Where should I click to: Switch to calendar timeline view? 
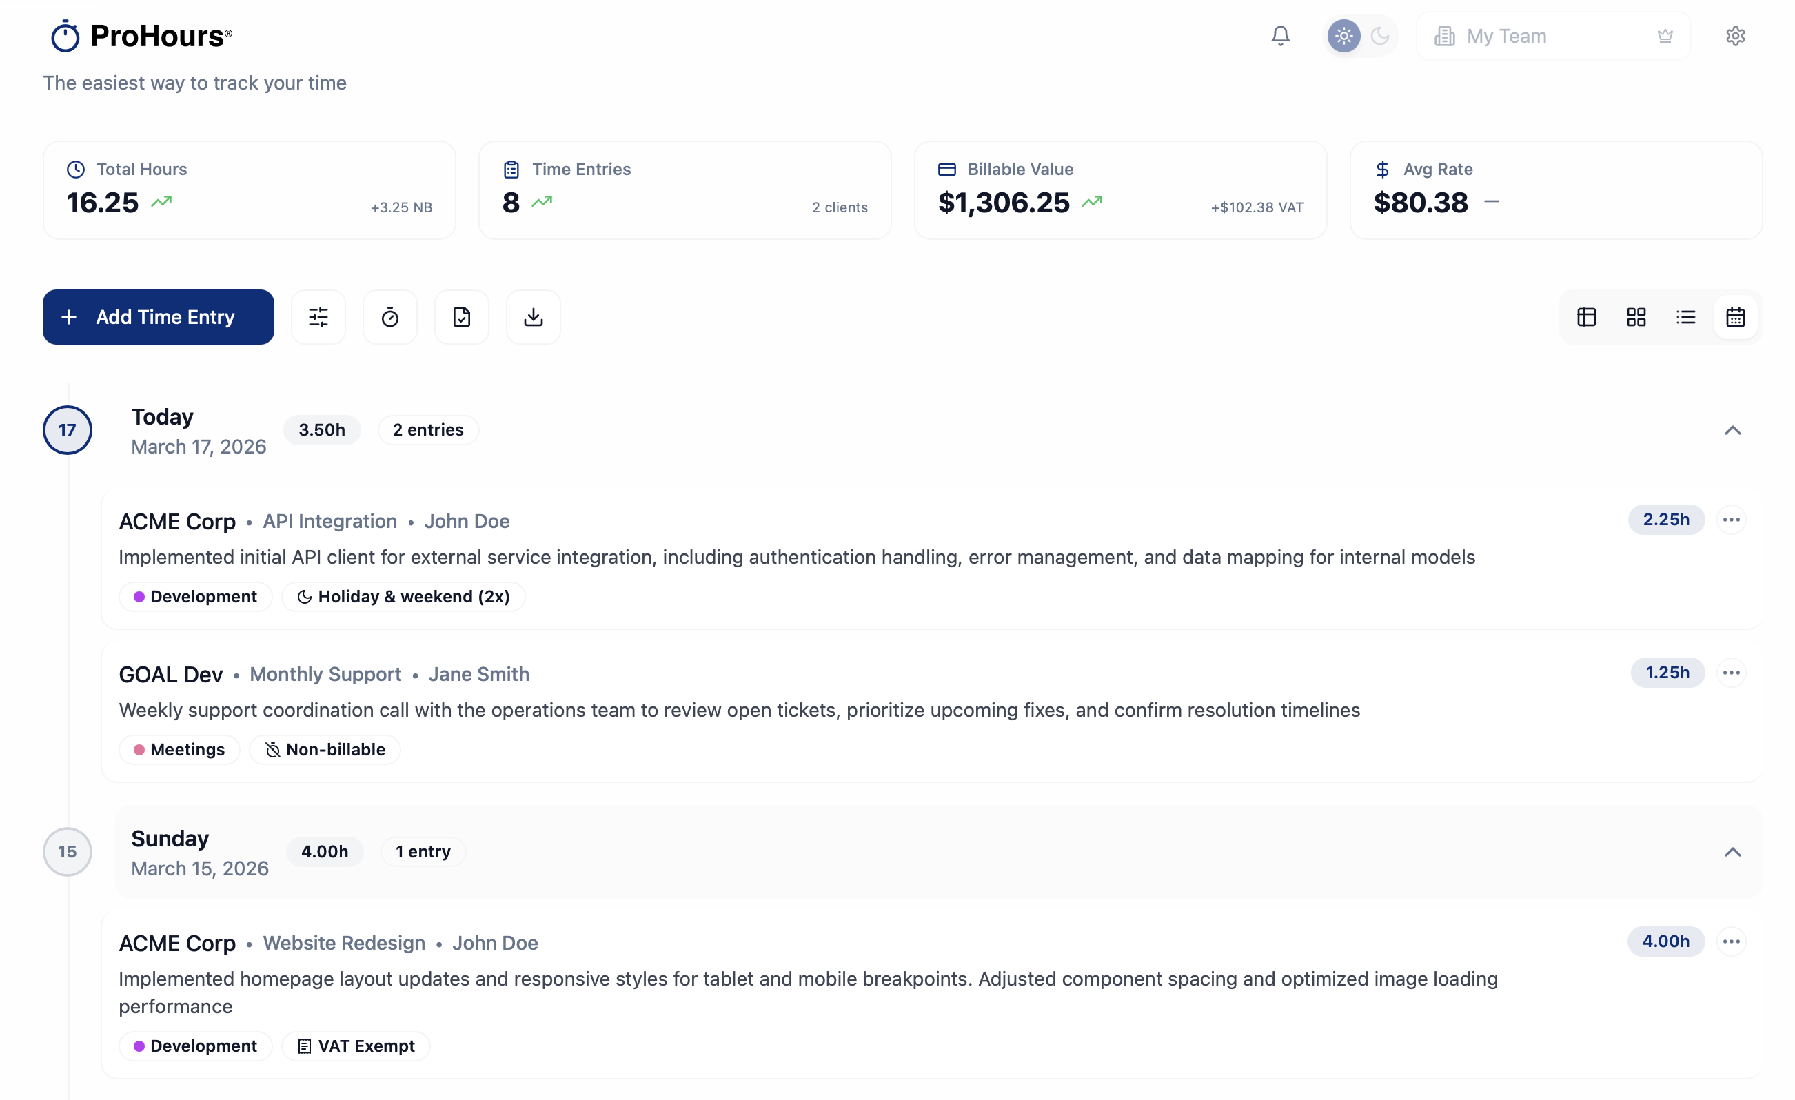(x=1735, y=317)
